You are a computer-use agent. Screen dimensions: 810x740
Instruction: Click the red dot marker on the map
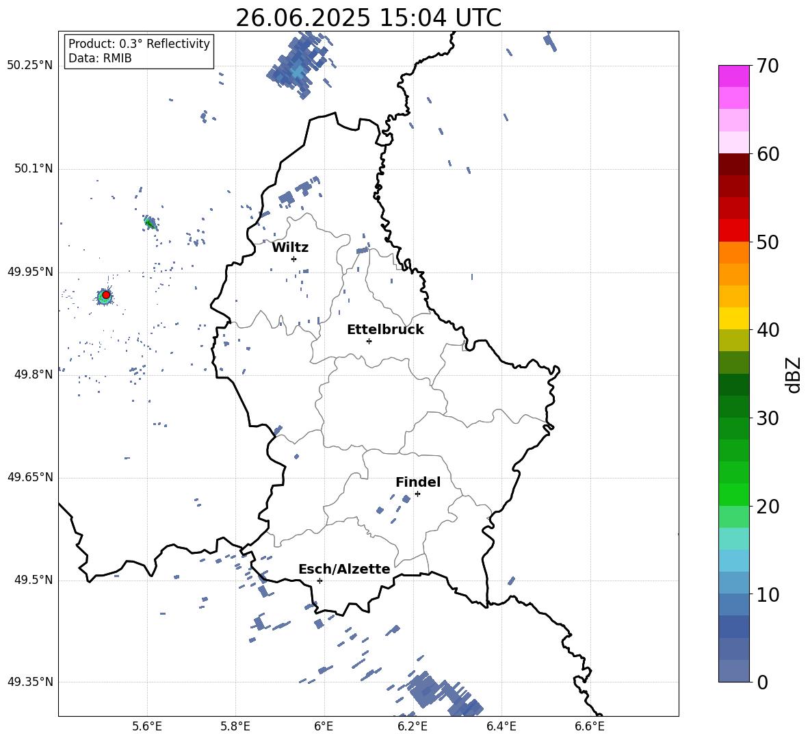coord(106,294)
